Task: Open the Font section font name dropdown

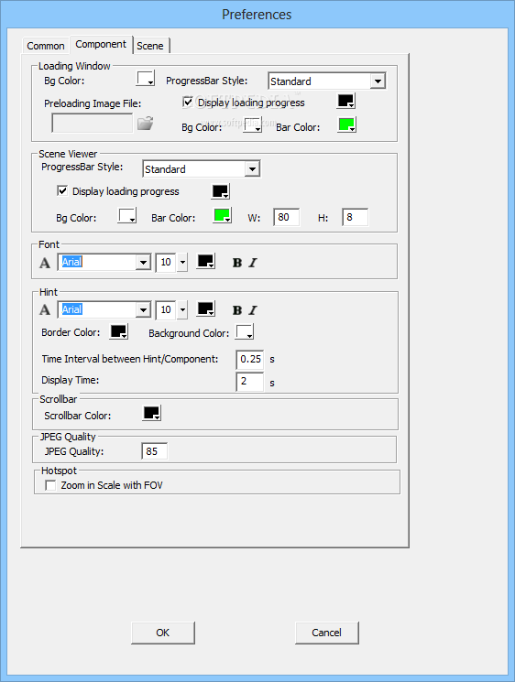Action: (x=143, y=263)
